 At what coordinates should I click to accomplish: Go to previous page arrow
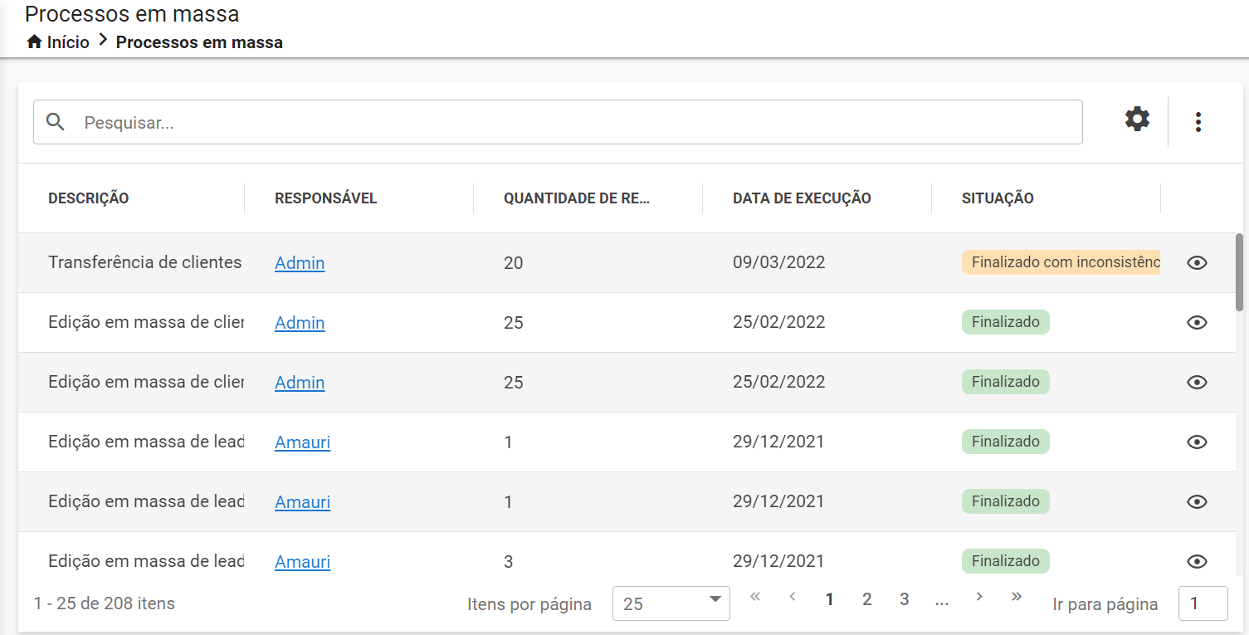pos(793,597)
